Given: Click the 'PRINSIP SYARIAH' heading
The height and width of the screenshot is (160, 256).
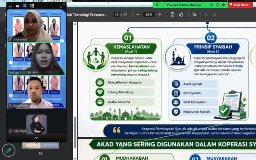Looking at the screenshot, I should (213, 47).
